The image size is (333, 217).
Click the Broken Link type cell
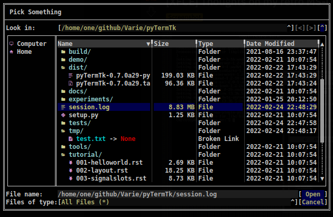click(218, 139)
